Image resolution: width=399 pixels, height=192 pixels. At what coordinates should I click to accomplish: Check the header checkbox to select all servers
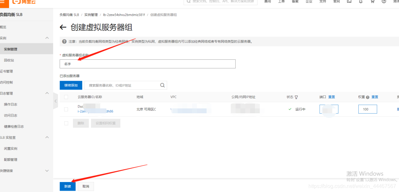[66, 97]
